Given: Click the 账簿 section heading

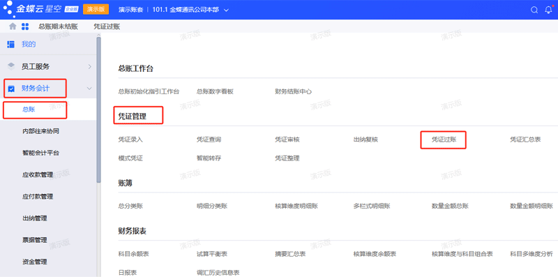Looking at the screenshot, I should click(x=126, y=183).
